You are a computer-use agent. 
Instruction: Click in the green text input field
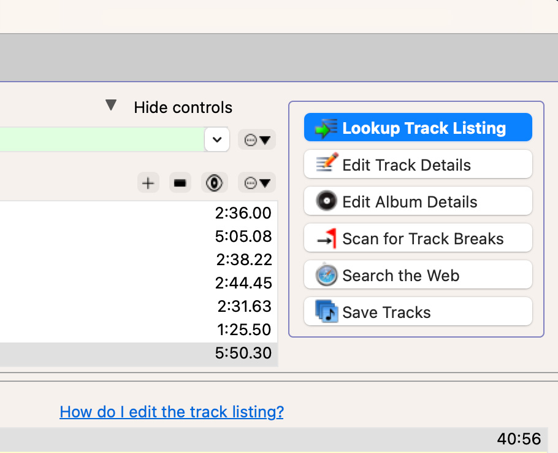point(98,140)
